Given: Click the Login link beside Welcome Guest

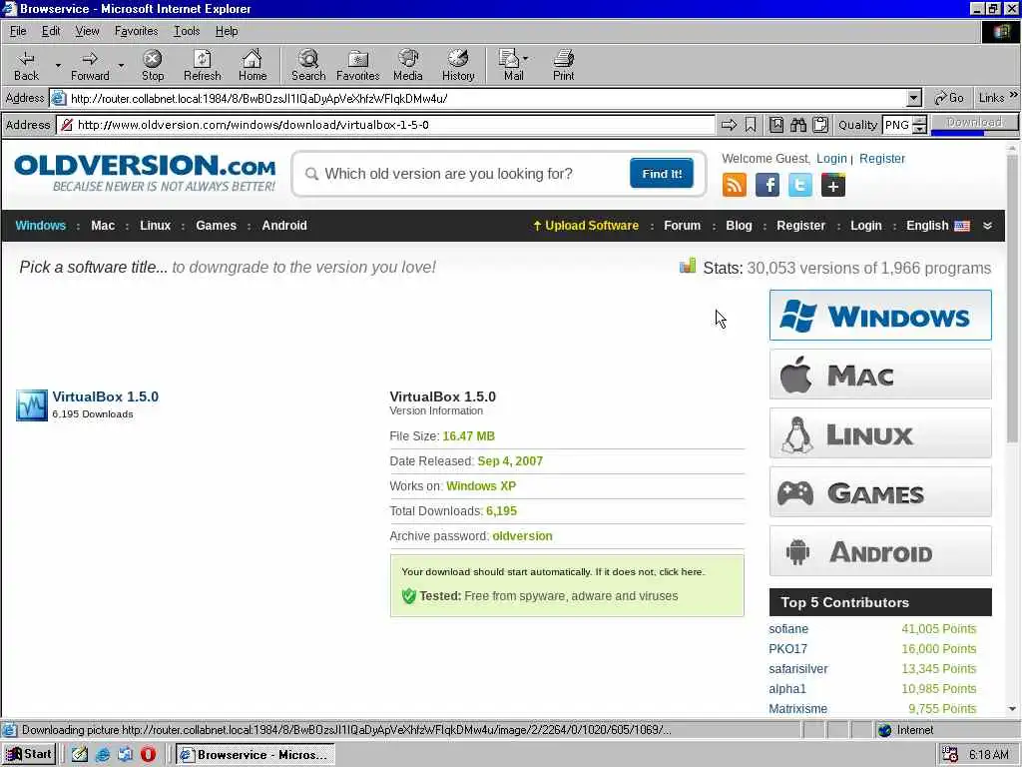Looking at the screenshot, I should pyautogui.click(x=831, y=159).
